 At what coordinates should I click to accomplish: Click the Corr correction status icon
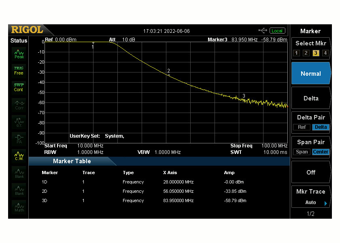pos(18,104)
